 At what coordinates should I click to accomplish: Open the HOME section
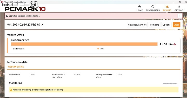pos(139,8)
